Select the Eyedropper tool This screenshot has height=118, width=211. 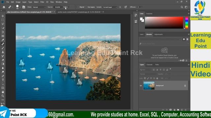[3, 40]
